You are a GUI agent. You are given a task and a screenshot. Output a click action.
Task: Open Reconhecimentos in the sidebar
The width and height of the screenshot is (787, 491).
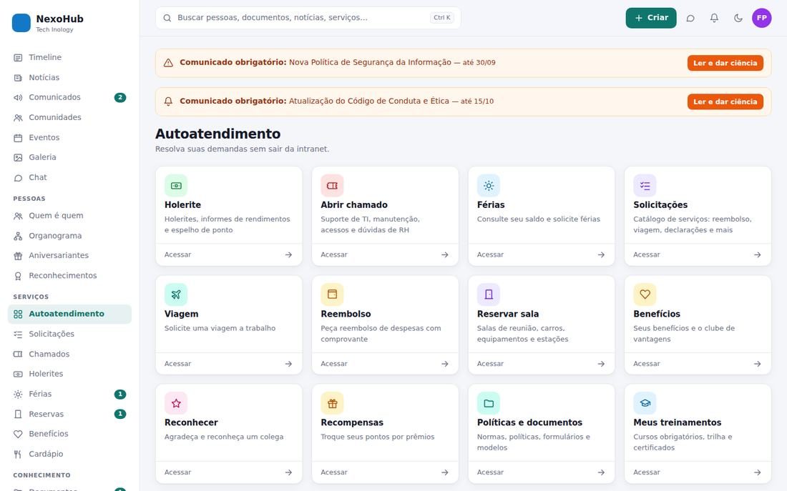click(x=70, y=275)
